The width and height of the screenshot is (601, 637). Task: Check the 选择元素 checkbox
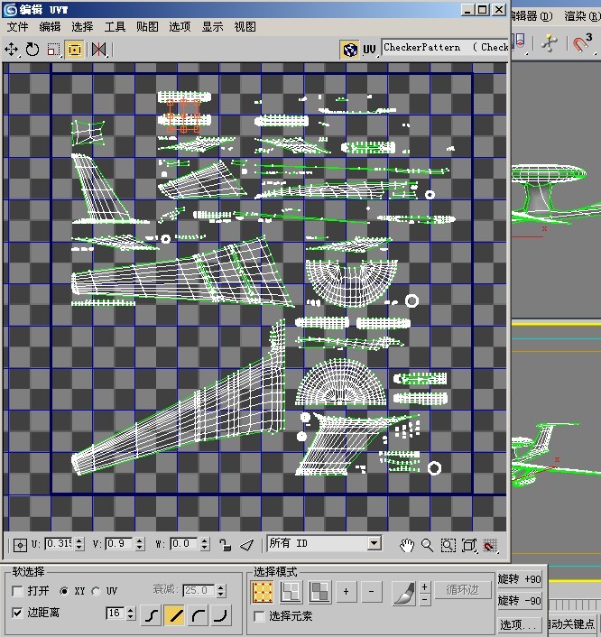point(260,616)
